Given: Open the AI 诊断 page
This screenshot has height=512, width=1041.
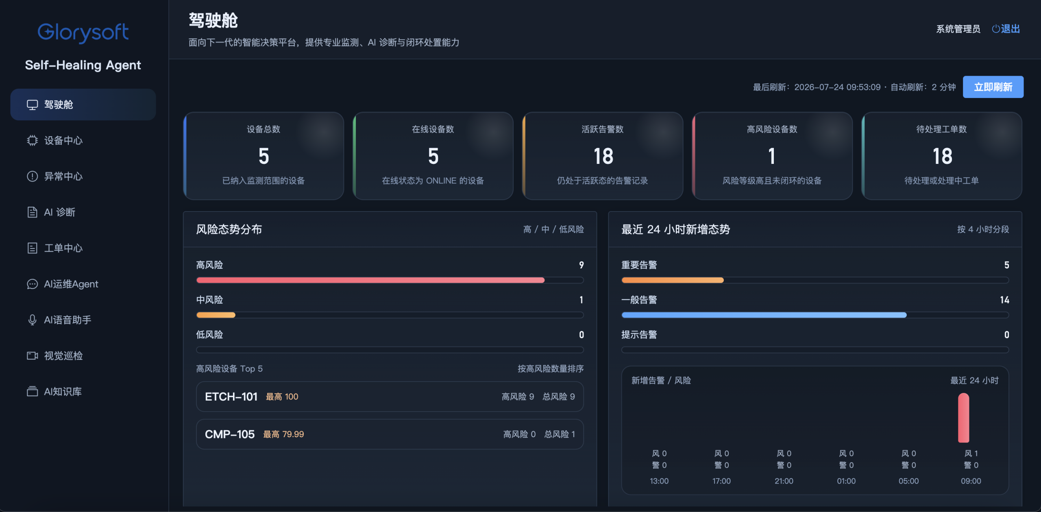Looking at the screenshot, I should (x=83, y=212).
